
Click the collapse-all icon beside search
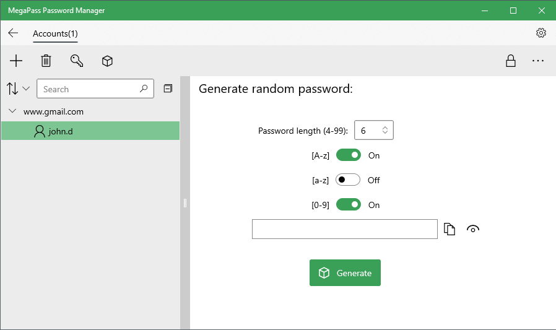point(168,89)
